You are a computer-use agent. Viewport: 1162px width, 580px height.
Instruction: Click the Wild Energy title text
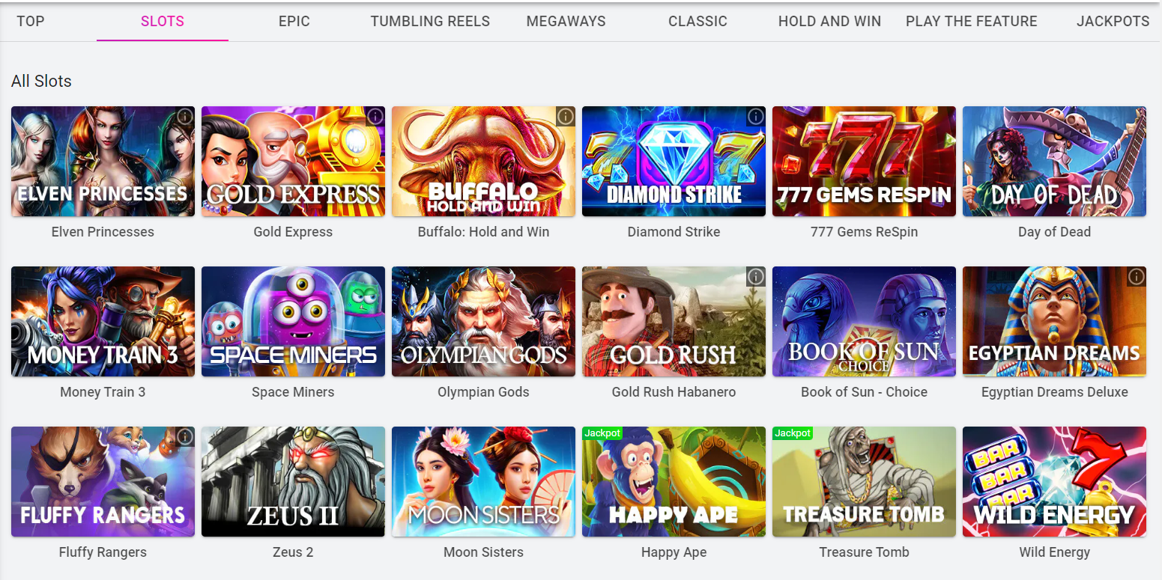1054,552
